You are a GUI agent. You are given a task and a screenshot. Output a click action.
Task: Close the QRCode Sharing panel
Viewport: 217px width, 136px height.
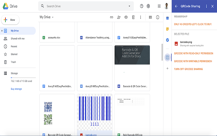point(213,6)
